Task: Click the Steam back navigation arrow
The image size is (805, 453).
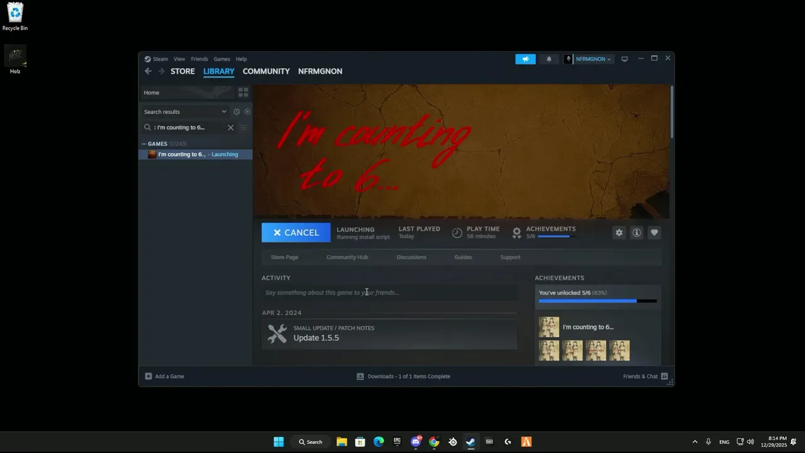Action: pos(148,71)
